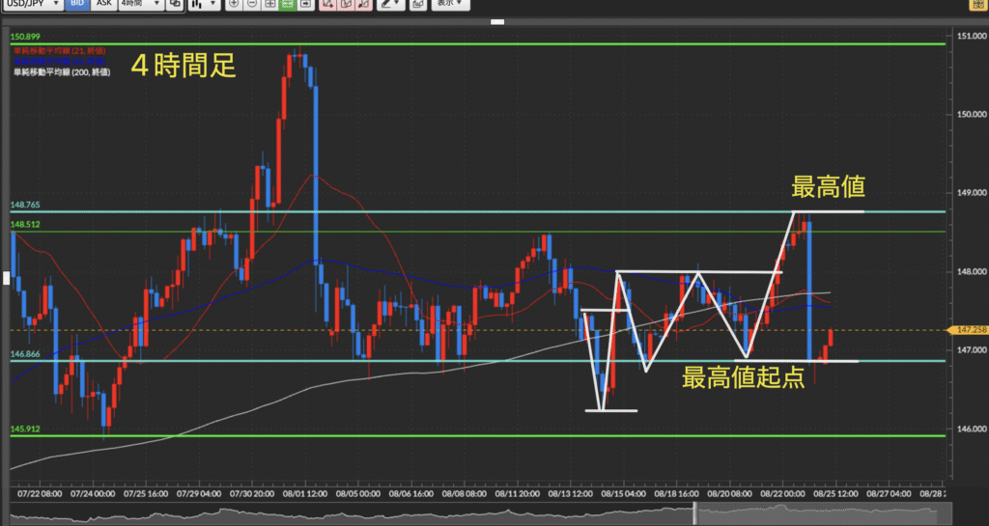Viewport: 989px width, 526px height.
Task: Click the 151.000 price axis label
Action: tap(972, 36)
